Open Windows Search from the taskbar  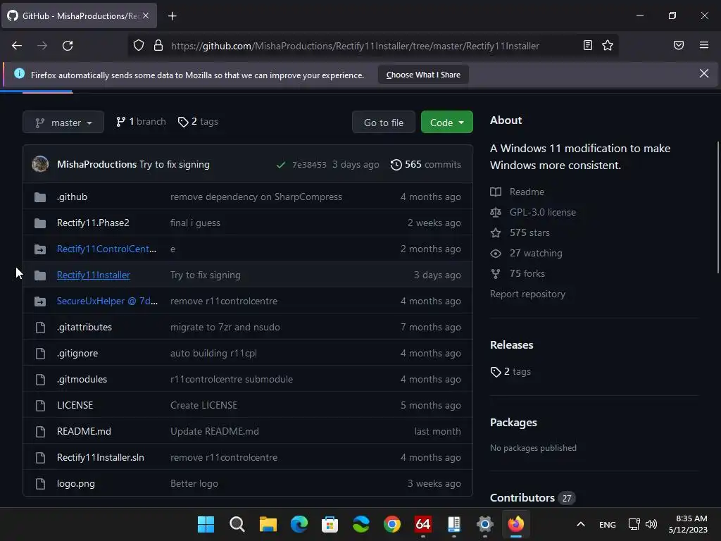click(x=237, y=524)
